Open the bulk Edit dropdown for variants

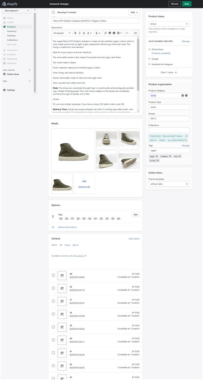(134, 12)
